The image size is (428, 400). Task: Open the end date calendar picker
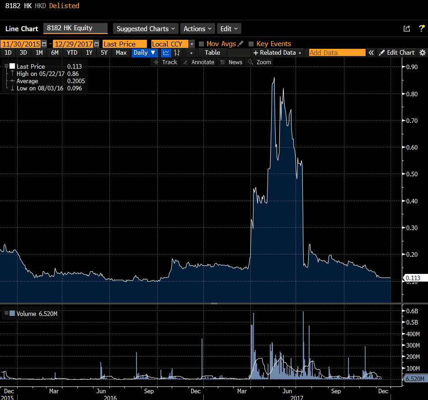click(x=96, y=44)
